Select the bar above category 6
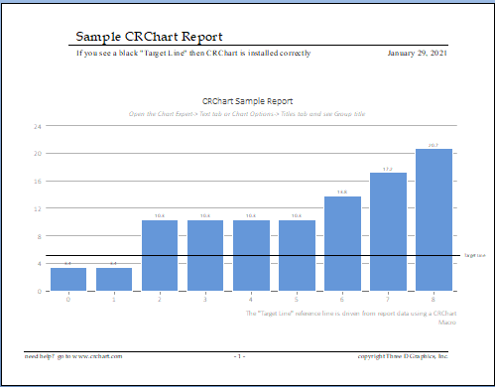Viewport: 495px width, 387px height. tap(342, 243)
